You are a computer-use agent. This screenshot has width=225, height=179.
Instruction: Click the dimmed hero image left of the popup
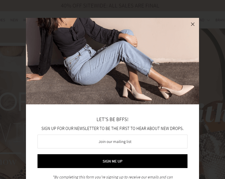(x=13, y=104)
